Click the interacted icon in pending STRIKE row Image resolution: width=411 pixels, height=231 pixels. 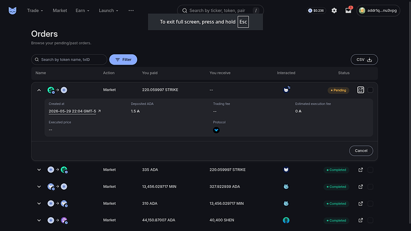(287, 90)
